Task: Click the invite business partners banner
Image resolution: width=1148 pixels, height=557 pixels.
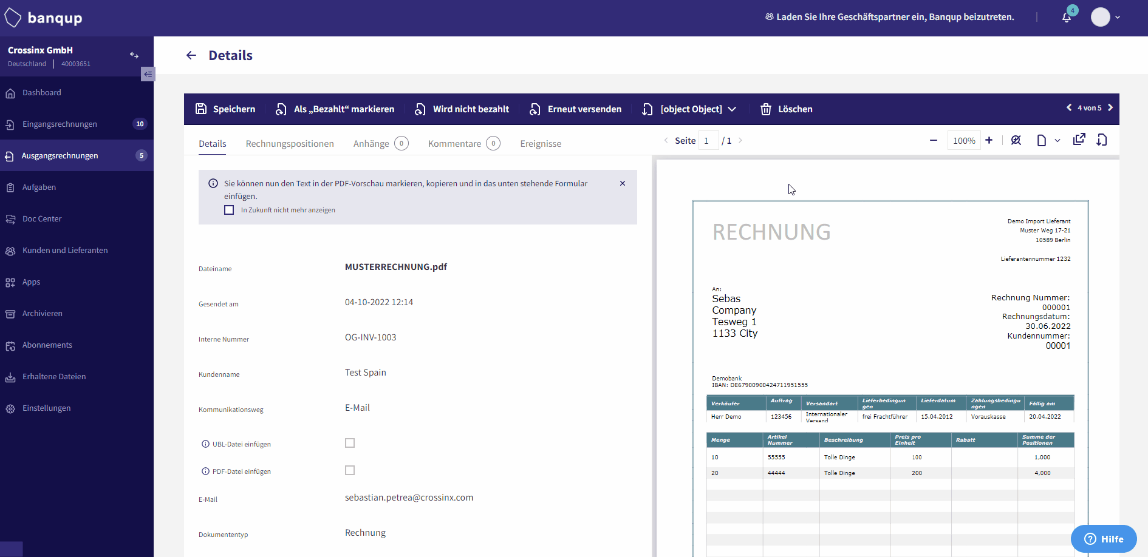Action: (x=889, y=17)
